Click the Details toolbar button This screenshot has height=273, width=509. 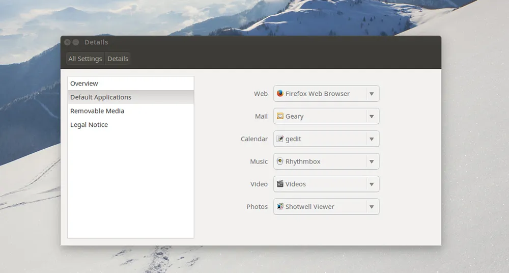click(x=118, y=59)
